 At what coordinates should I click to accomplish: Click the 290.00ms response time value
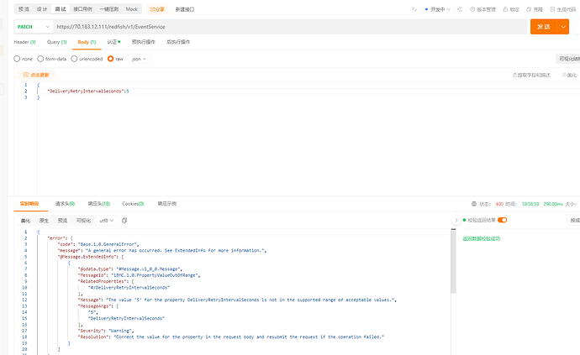click(x=553, y=204)
